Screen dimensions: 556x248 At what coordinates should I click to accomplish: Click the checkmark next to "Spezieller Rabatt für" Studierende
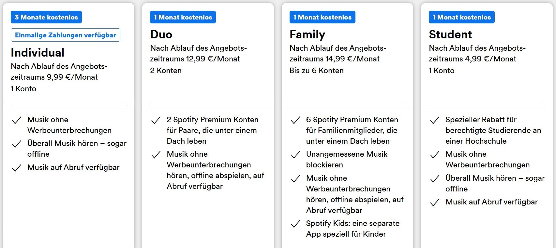point(435,120)
